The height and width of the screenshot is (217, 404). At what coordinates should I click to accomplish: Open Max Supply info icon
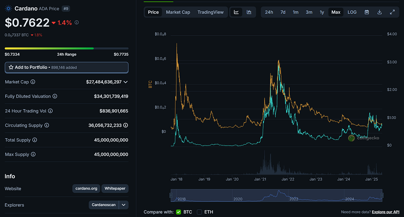pyautogui.click(x=33, y=154)
